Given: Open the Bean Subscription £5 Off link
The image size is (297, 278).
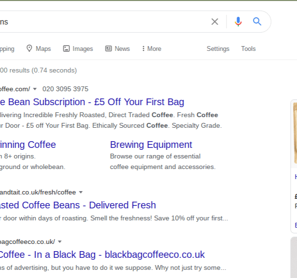Looking at the screenshot, I should coord(92,102).
